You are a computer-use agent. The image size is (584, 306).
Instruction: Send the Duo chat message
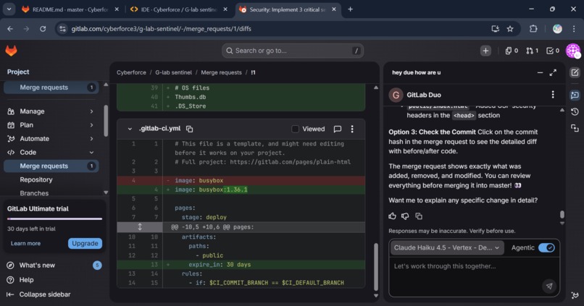click(549, 286)
